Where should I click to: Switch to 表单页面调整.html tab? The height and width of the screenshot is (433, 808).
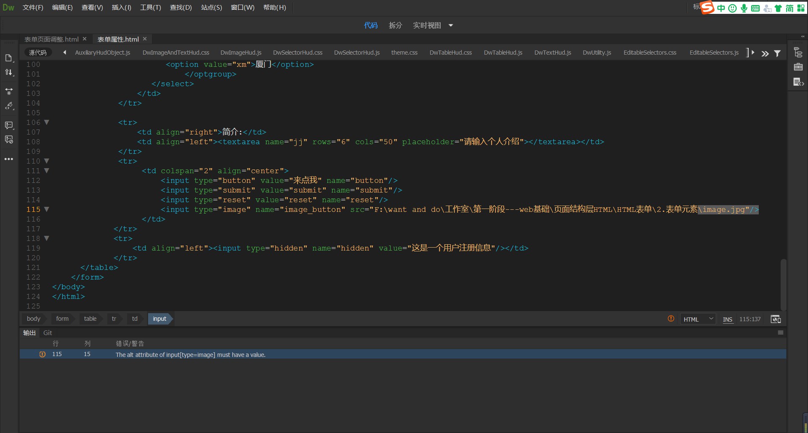coord(51,39)
